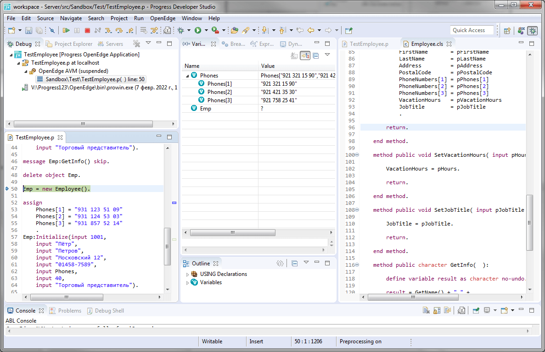Select the Sandbox\Test\TestEmployee.p stack frame

click(x=91, y=79)
